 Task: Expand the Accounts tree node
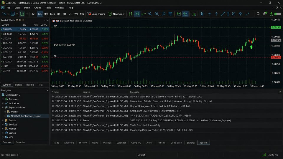[3, 99]
